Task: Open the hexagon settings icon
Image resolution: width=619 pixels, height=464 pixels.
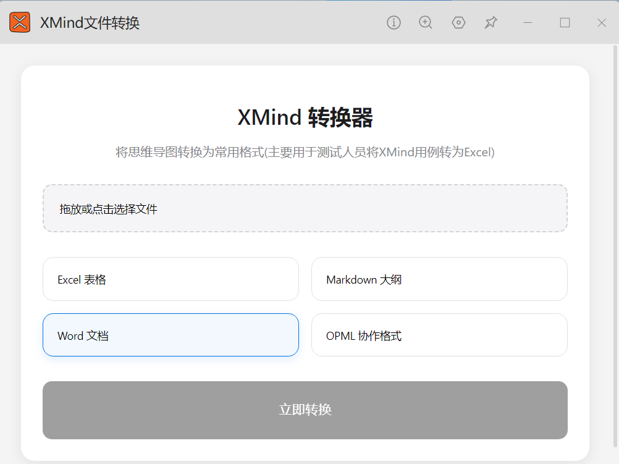Action: 458,22
